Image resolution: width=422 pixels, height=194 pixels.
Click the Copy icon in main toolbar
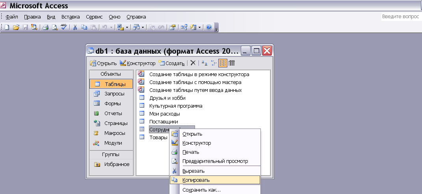tap(84, 27)
